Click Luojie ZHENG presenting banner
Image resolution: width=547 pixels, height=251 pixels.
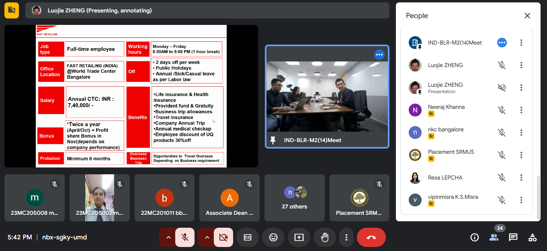pyautogui.click(x=207, y=10)
